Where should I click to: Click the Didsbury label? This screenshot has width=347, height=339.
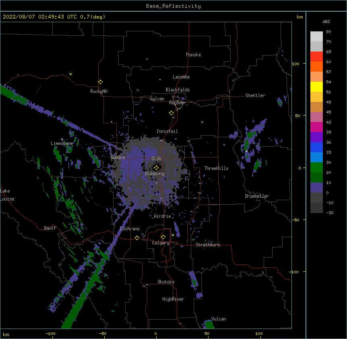click(x=154, y=174)
